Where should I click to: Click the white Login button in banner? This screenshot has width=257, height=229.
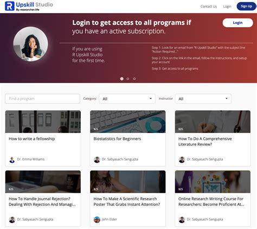237,23
